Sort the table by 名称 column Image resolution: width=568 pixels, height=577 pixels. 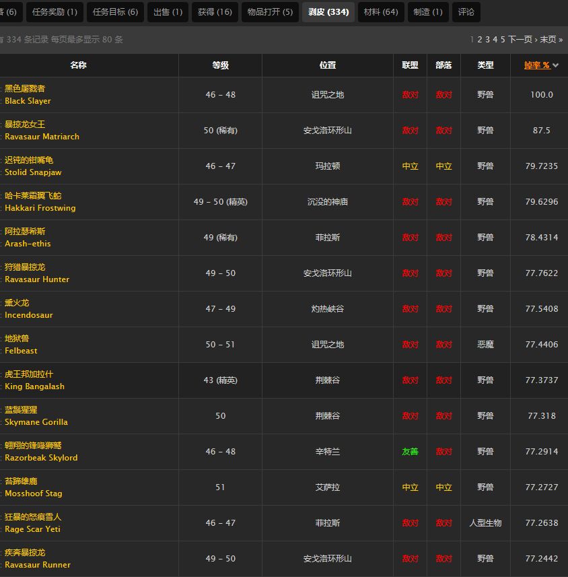[78, 65]
